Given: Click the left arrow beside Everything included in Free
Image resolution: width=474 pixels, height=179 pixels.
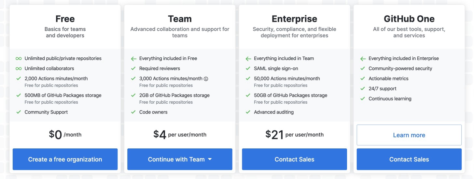Looking at the screenshot, I should pyautogui.click(x=133, y=59).
